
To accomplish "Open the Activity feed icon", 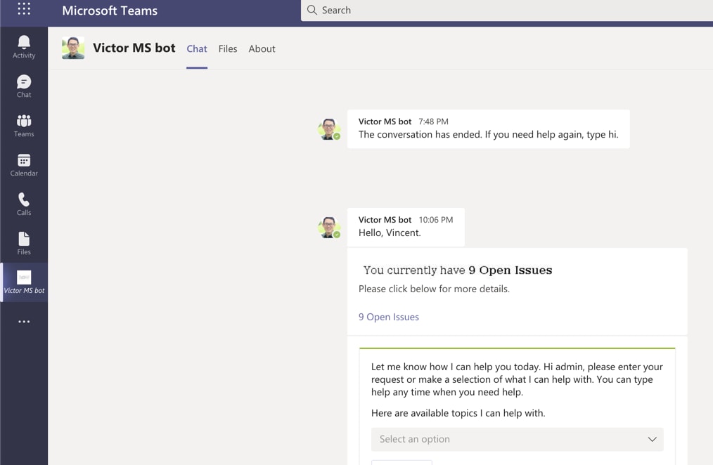I will [24, 45].
